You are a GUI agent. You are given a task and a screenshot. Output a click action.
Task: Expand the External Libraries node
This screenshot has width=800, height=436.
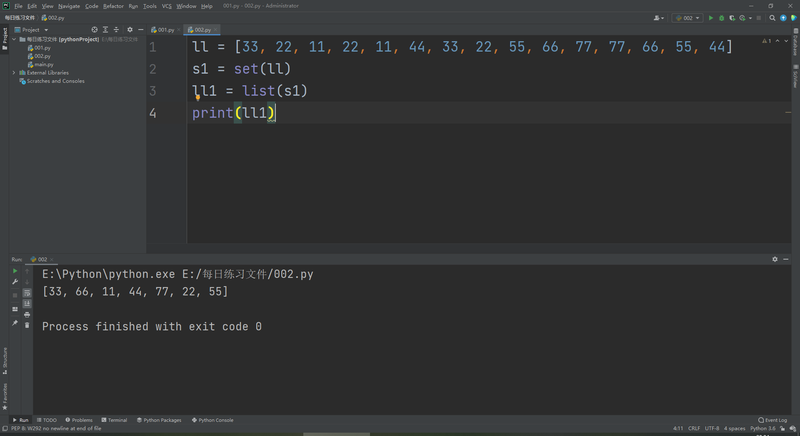(x=14, y=72)
